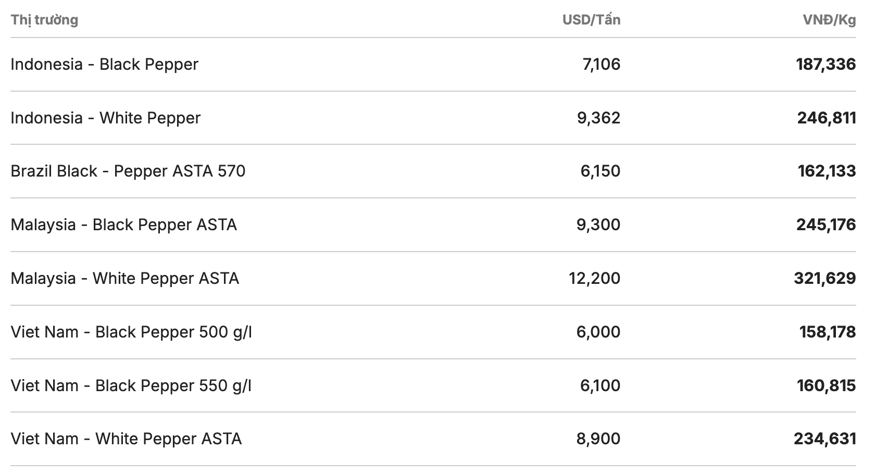Click the 7,106 USD price value
This screenshot has width=876, height=475.
click(602, 64)
